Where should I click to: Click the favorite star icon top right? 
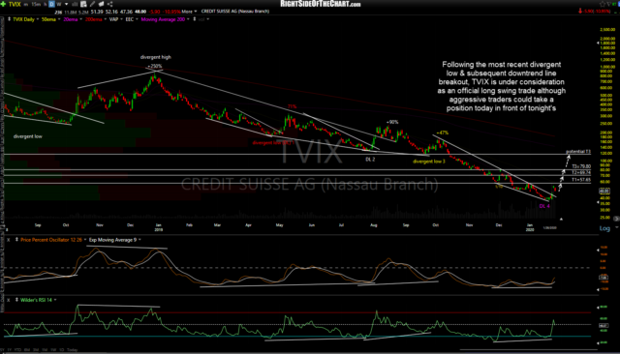[603, 4]
